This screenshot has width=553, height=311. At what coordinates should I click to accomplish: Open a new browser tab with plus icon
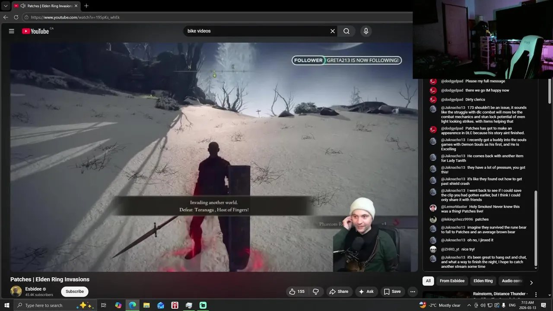coord(86,6)
